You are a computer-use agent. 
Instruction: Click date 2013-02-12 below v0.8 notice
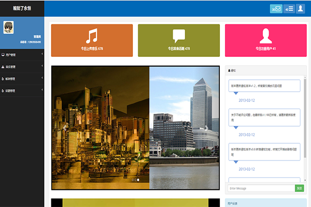(247, 169)
